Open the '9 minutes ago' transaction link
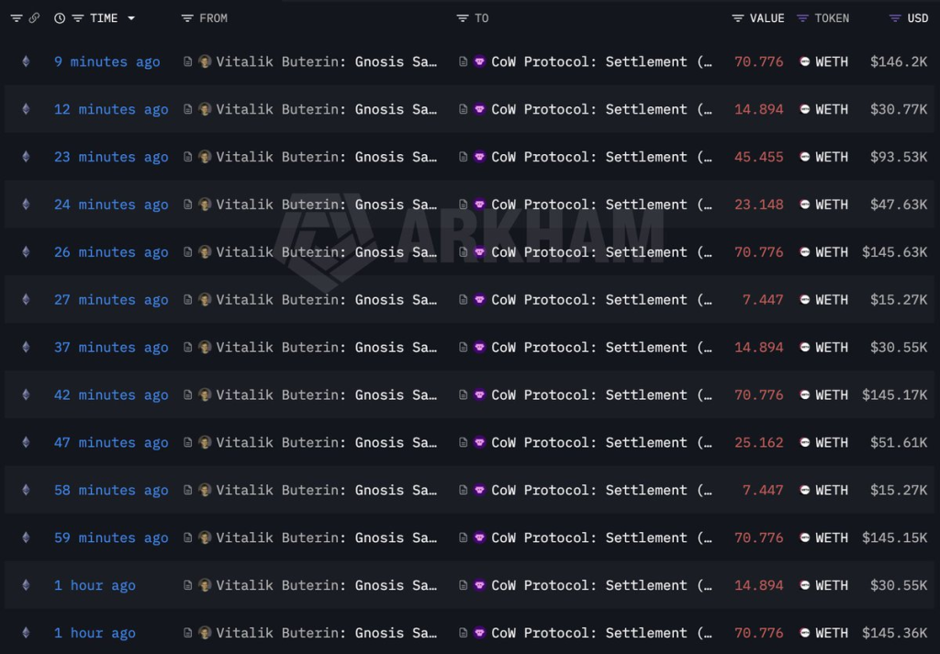 (x=106, y=61)
